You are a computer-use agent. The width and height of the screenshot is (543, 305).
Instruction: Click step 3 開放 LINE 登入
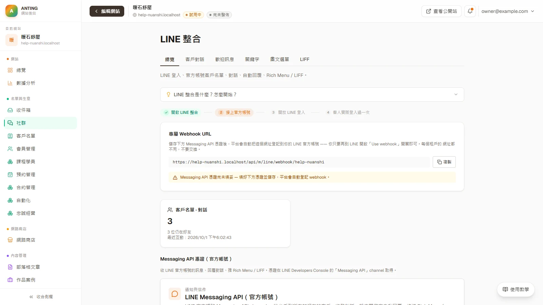288,113
